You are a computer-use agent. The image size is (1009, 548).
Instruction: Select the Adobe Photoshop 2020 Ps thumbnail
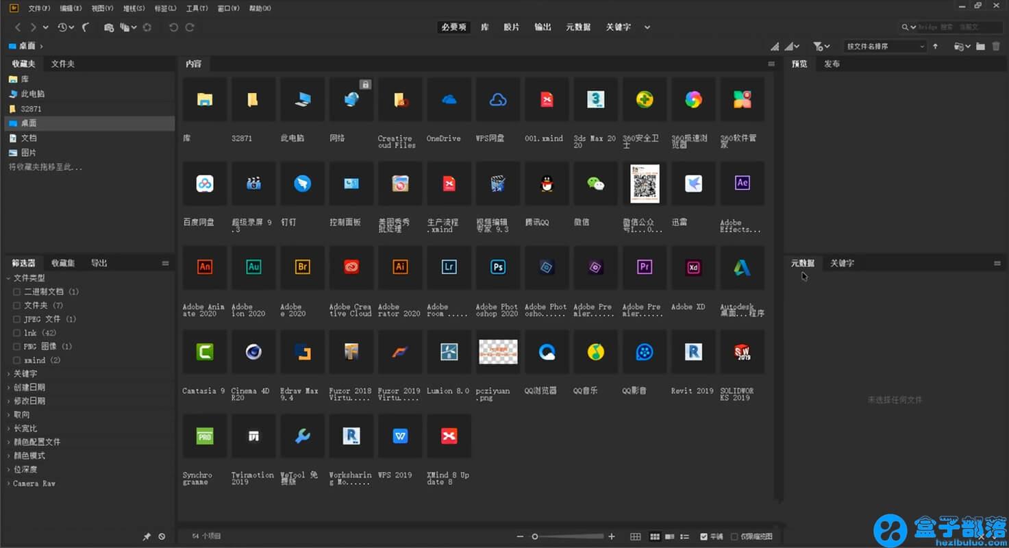click(498, 268)
